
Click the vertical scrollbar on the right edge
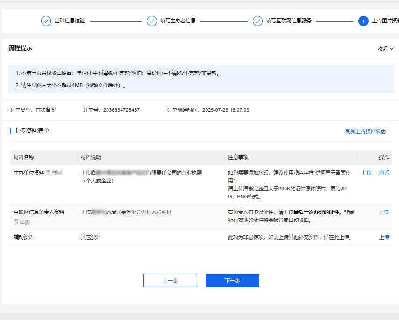click(x=397, y=159)
